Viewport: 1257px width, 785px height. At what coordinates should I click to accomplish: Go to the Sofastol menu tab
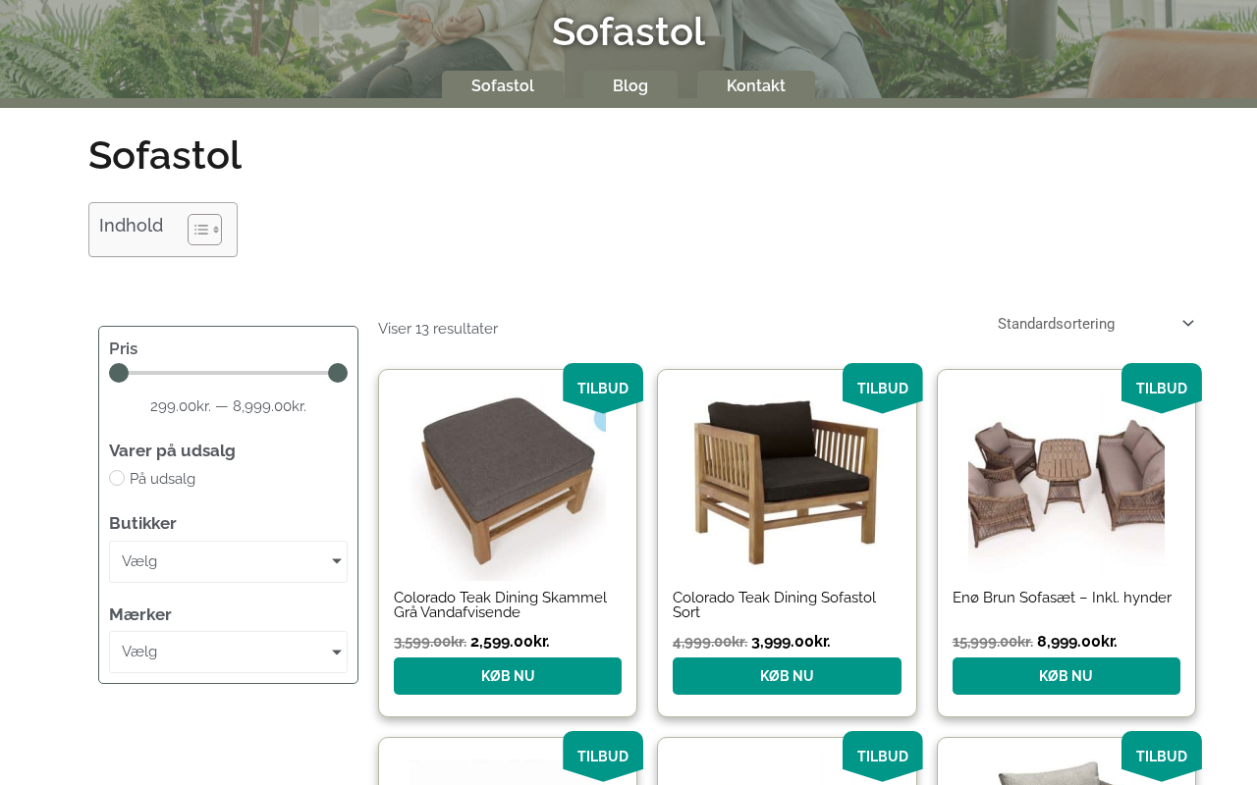pos(503,85)
